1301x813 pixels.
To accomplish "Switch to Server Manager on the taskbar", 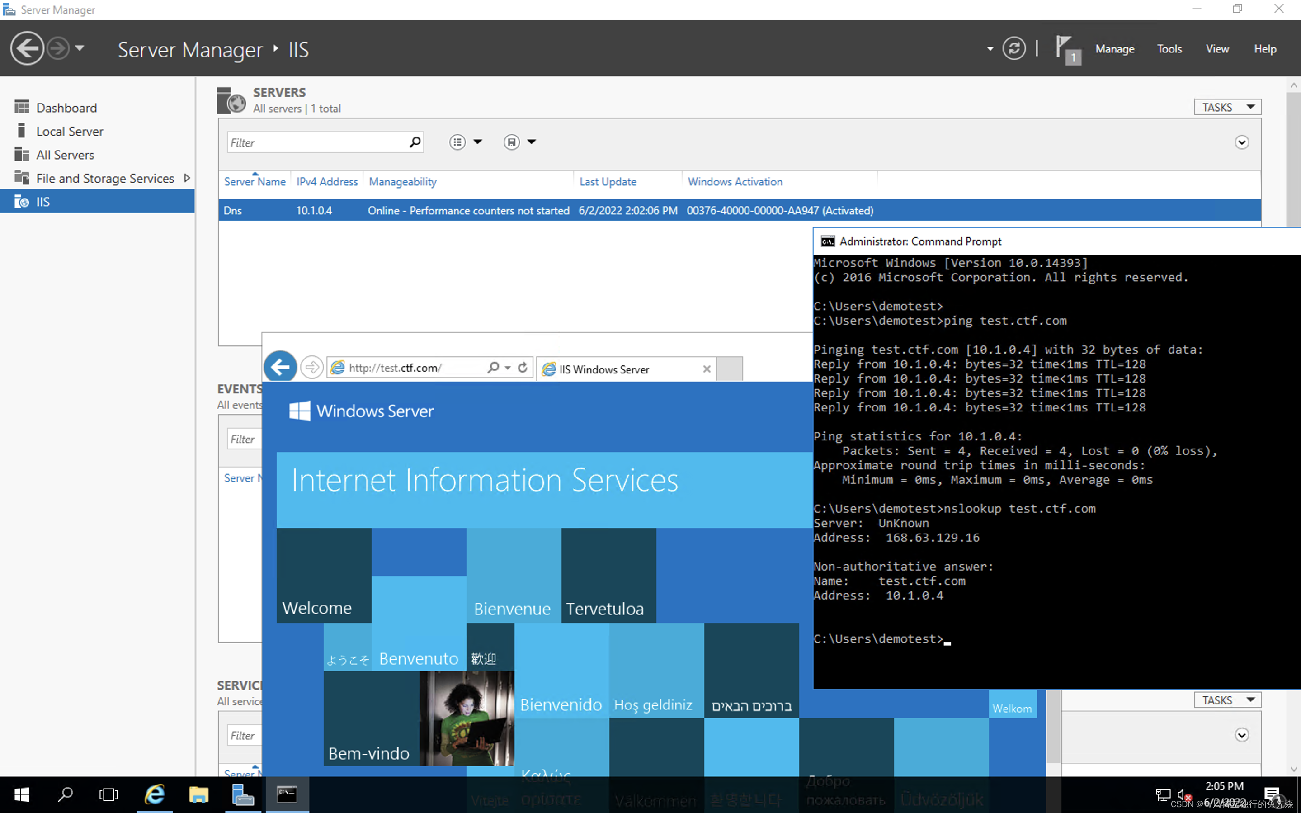I will (x=243, y=794).
